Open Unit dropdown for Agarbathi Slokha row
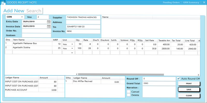 point(72,48)
